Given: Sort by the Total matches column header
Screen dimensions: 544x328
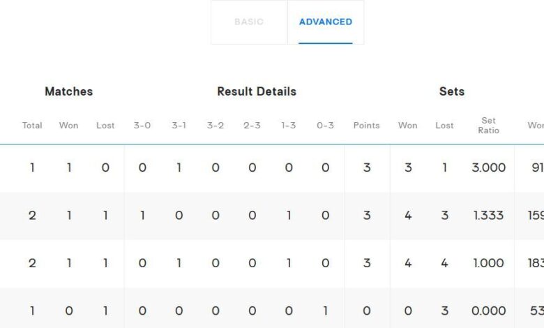Looking at the screenshot, I should click(x=32, y=126).
